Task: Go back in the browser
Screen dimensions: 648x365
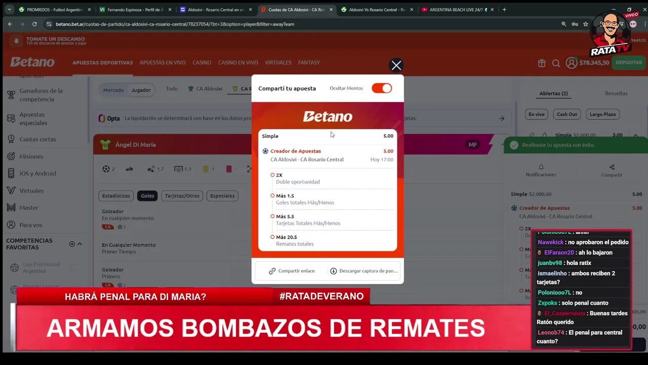Action: (10, 24)
